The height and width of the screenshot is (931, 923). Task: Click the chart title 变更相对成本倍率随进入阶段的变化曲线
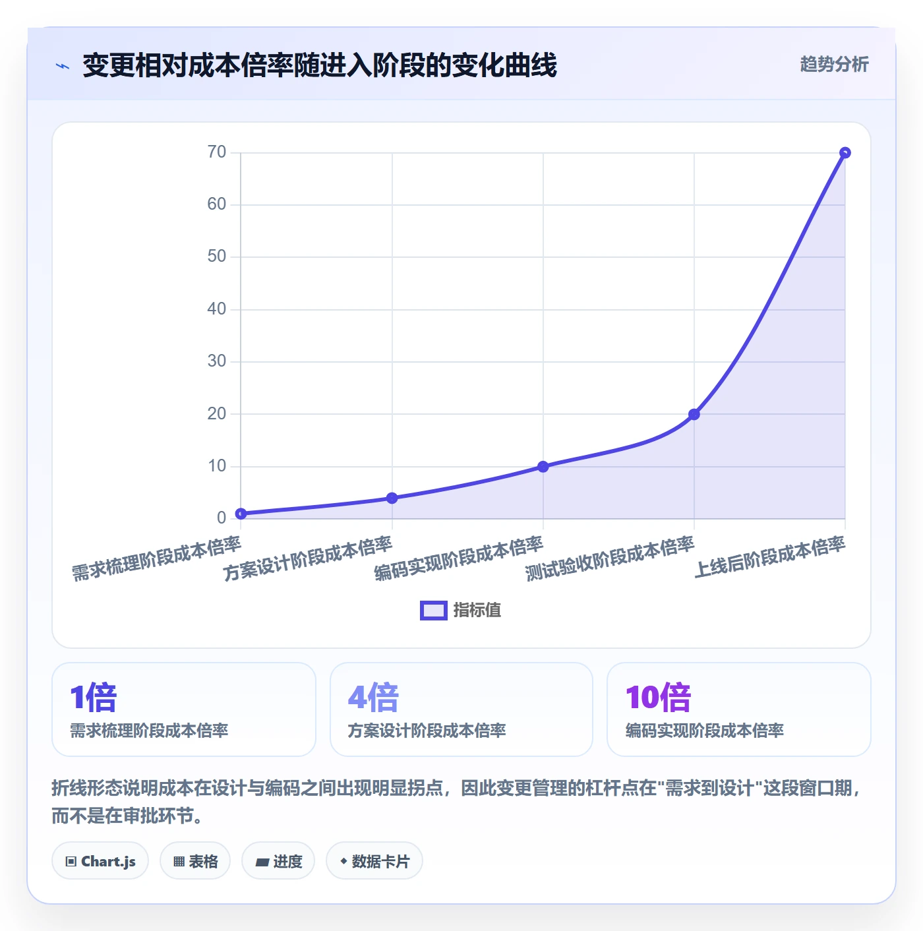(x=320, y=65)
